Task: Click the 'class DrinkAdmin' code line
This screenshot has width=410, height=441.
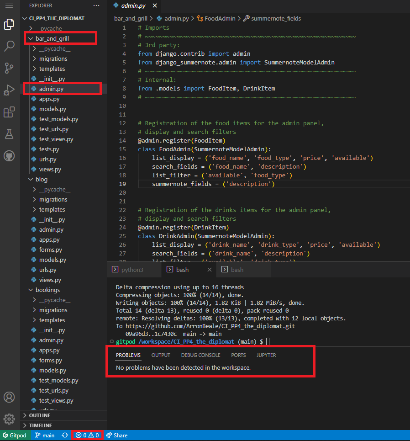Action: (206, 236)
